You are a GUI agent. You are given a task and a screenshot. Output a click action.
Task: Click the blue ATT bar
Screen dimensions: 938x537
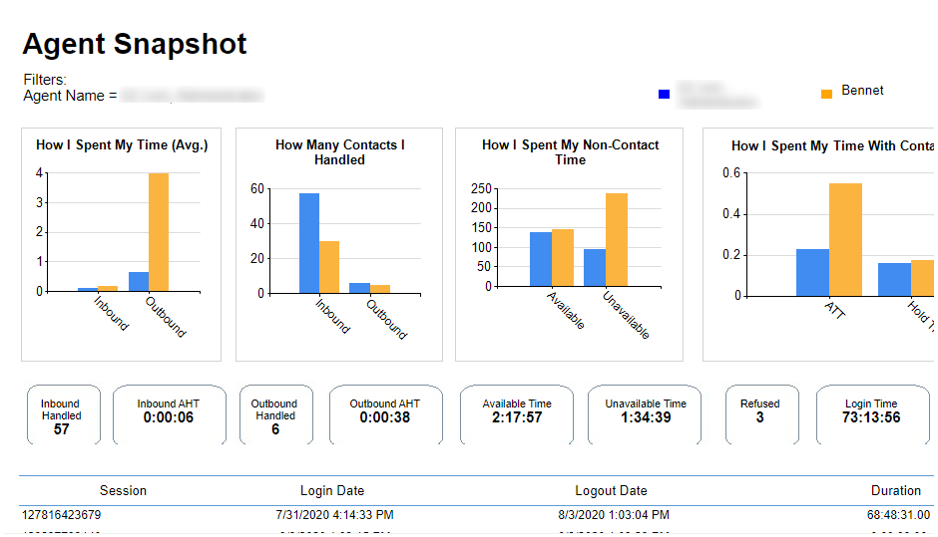coord(812,272)
